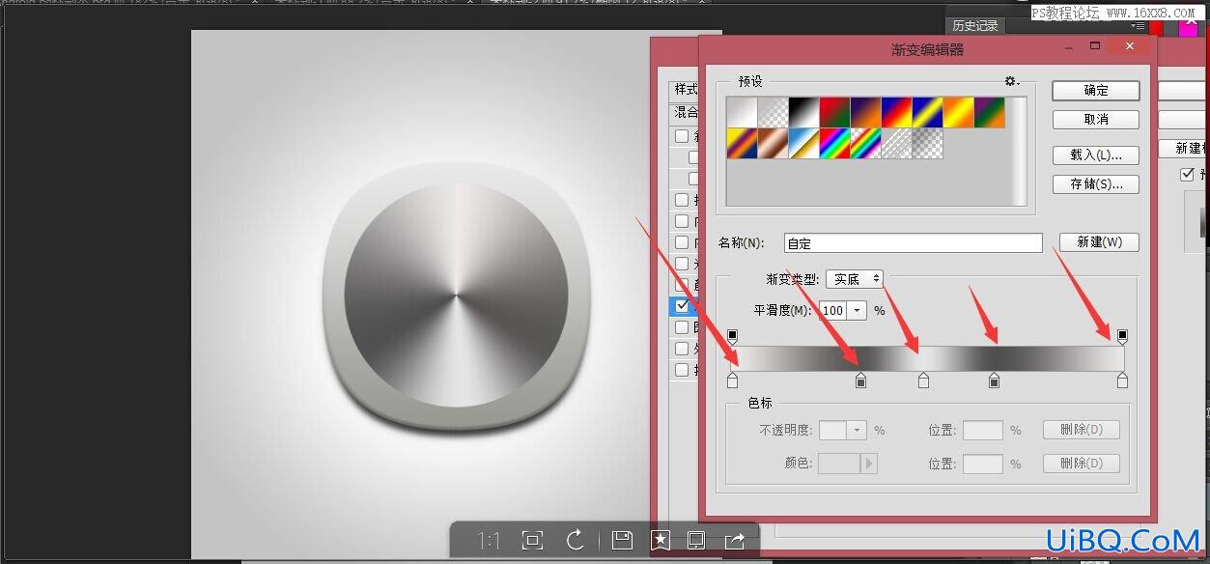The height and width of the screenshot is (564, 1210).
Task: Select the blue, red, yellow gradient preset
Action: [x=897, y=112]
